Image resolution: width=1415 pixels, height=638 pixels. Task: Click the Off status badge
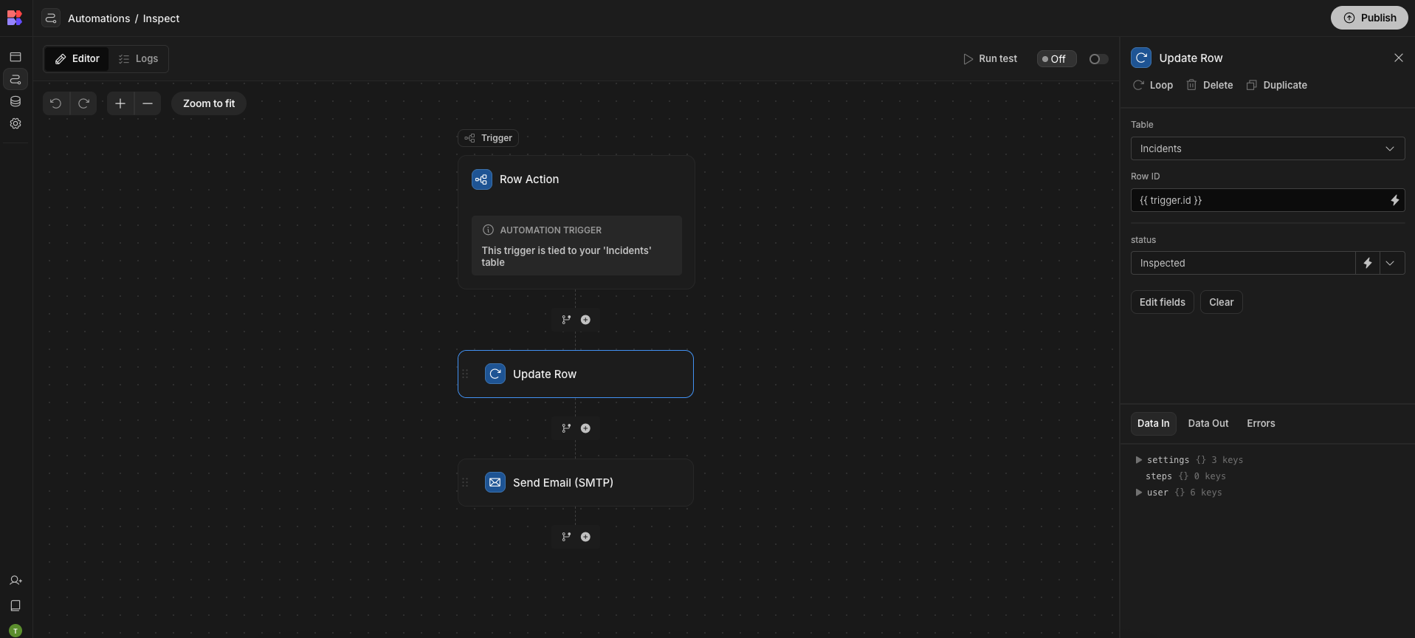[x=1056, y=59]
